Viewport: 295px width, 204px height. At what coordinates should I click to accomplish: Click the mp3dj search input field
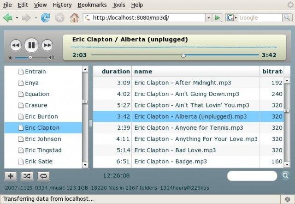pyautogui.click(x=252, y=176)
